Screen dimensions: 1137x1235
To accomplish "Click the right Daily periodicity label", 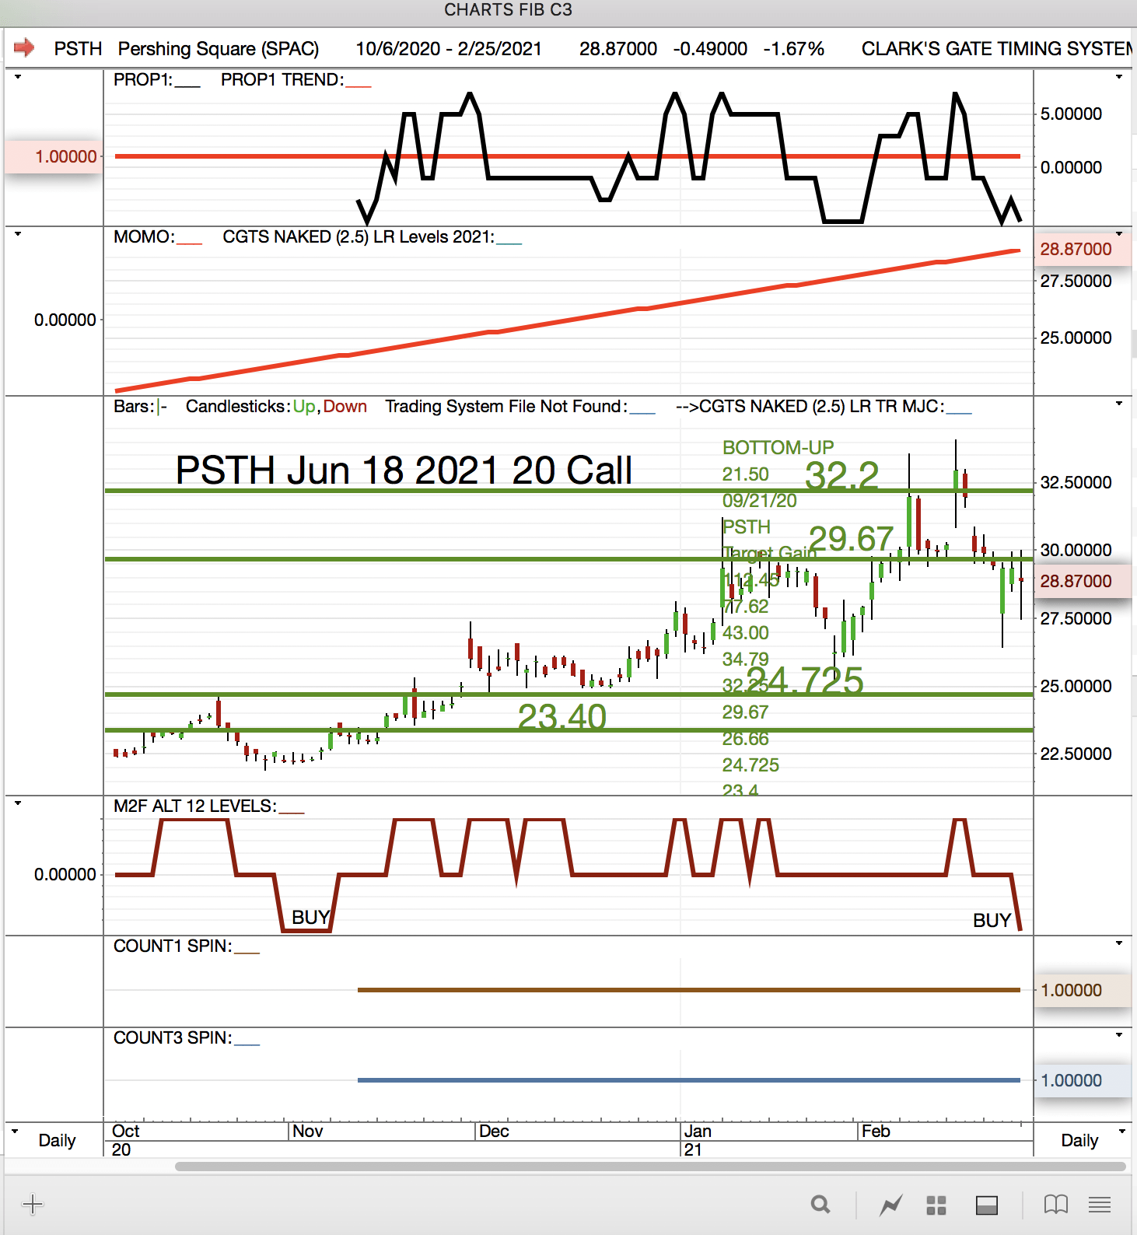I will click(1079, 1140).
